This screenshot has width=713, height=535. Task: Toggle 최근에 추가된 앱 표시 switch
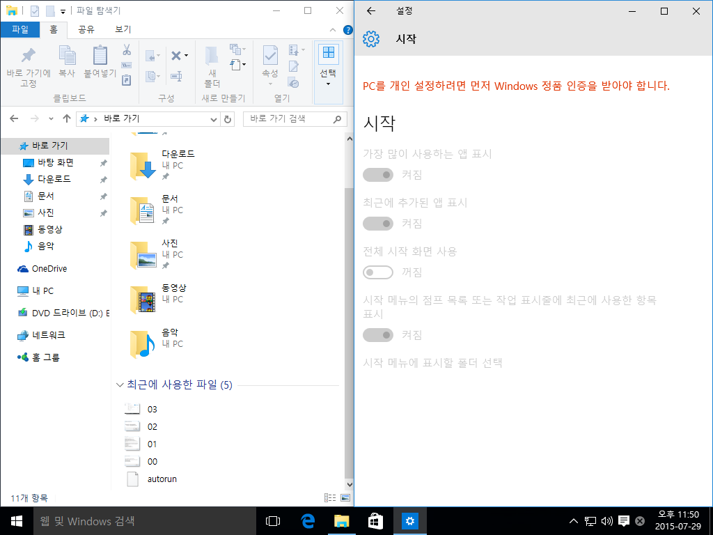tap(378, 224)
